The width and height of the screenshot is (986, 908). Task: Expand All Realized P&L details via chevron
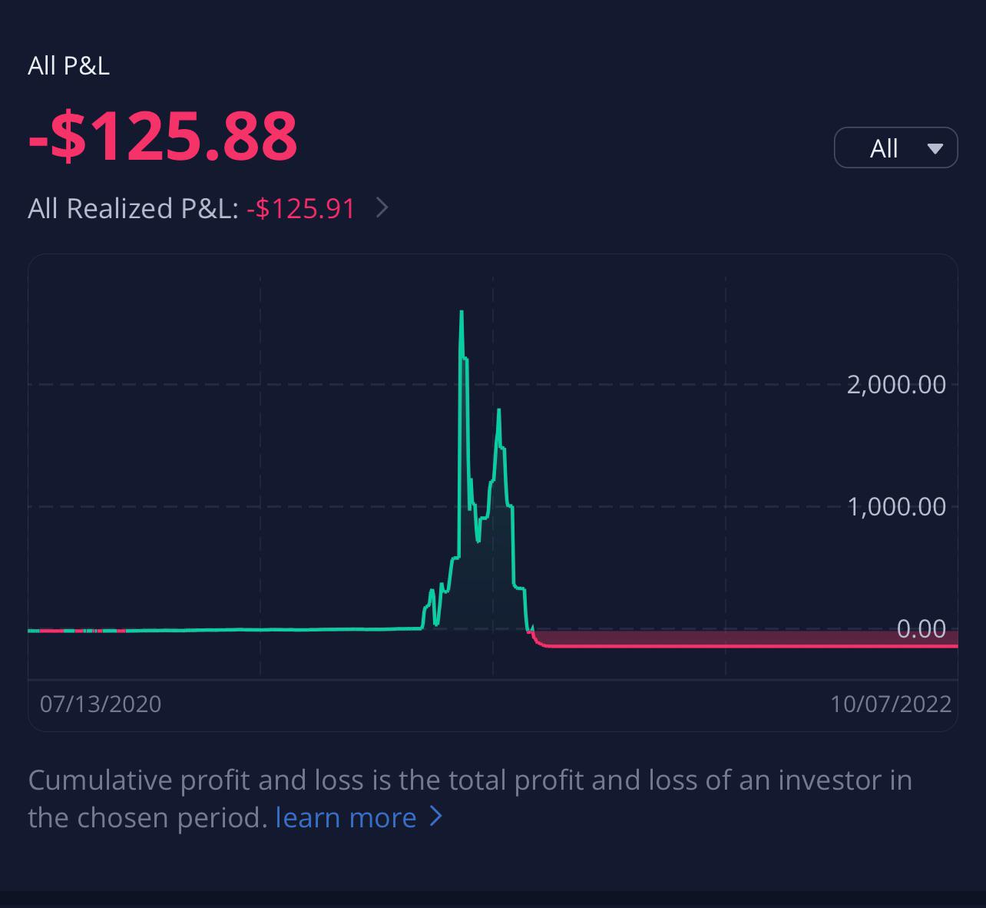click(x=382, y=208)
